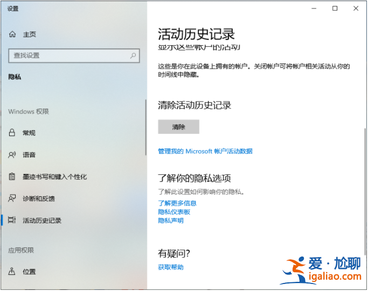Open the 隐私仪表板 link
The height and width of the screenshot is (291, 368).
(174, 212)
